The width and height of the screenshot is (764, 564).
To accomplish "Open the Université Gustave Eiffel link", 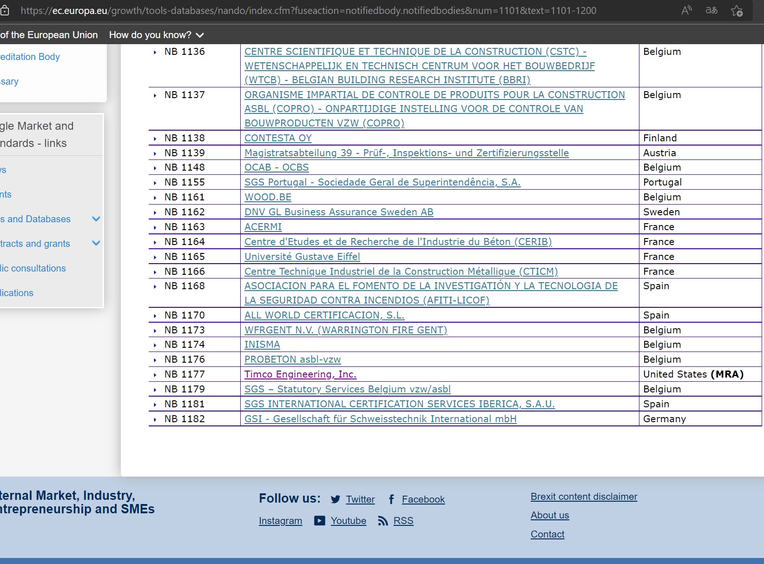I will [302, 257].
